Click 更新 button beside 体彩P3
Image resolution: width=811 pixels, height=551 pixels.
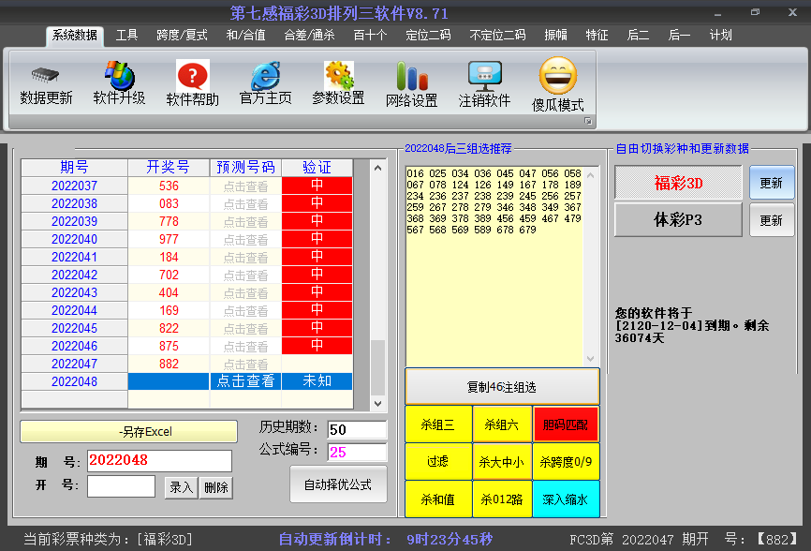point(771,220)
